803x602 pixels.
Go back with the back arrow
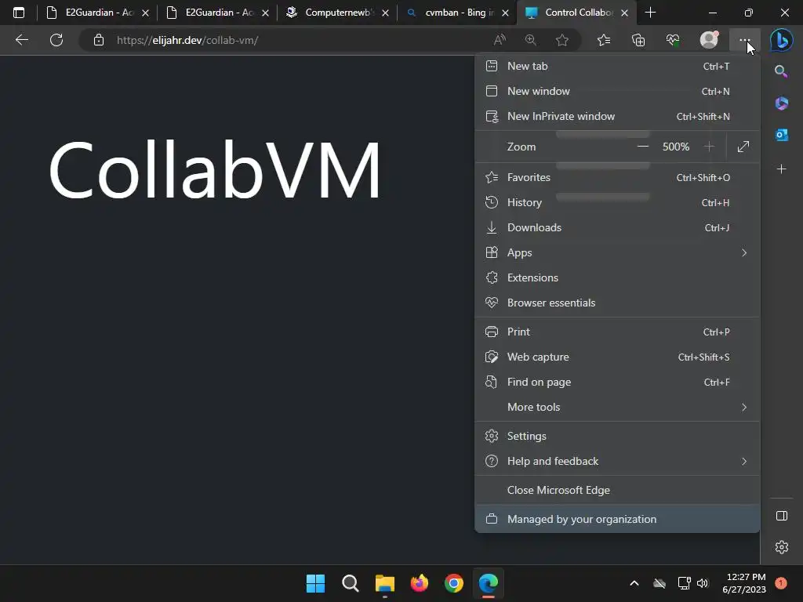coord(22,40)
